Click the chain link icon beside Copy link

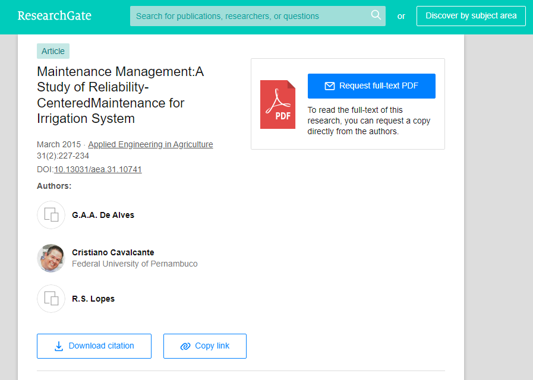tap(185, 346)
